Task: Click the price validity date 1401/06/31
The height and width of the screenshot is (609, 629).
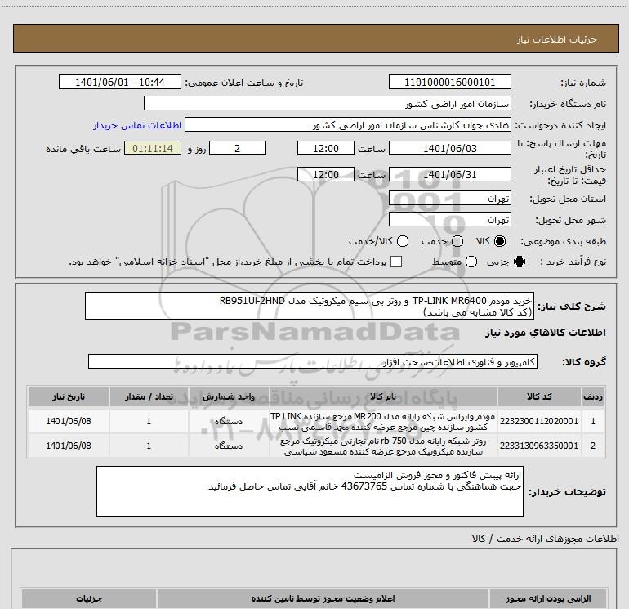Action: pyautogui.click(x=449, y=174)
